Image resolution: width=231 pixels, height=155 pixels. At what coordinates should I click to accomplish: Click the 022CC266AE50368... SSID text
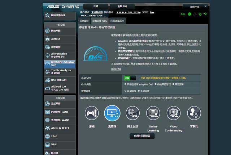93,16
